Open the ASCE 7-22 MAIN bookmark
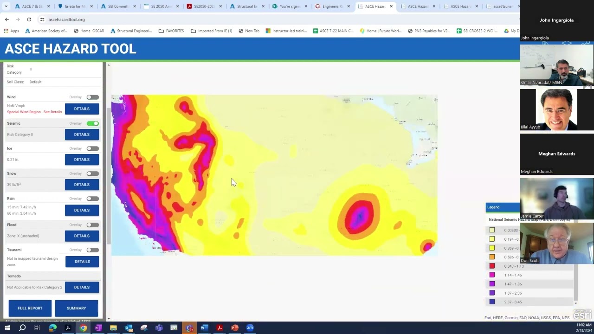Screen dimensions: 594x334 tap(333, 31)
